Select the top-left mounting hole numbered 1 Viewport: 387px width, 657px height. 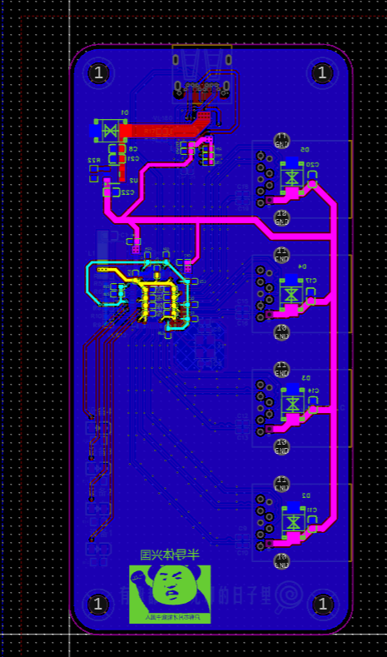[x=98, y=73]
